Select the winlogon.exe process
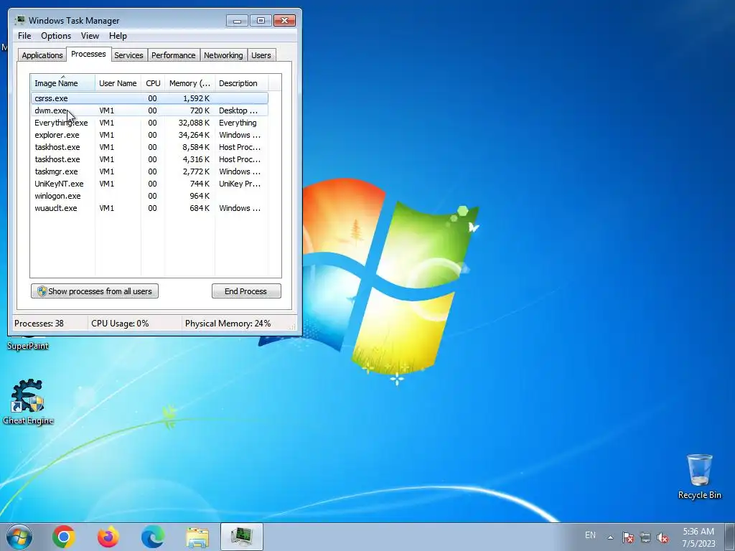This screenshot has height=551, width=735. (x=149, y=196)
